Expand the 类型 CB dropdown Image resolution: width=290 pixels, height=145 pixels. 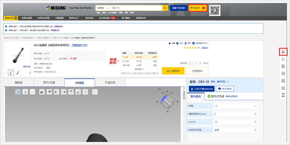point(256,106)
